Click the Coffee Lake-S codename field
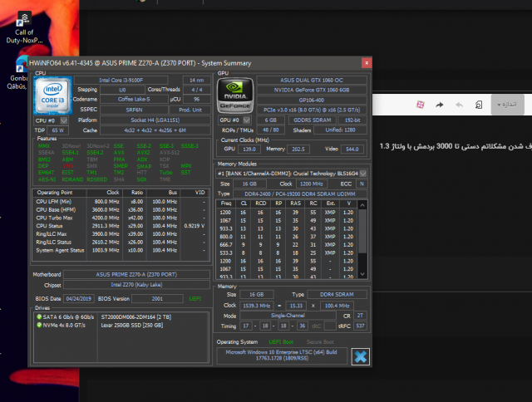The height and width of the screenshot is (402, 532). point(134,100)
